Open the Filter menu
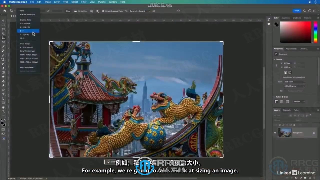 click(x=84, y=2)
